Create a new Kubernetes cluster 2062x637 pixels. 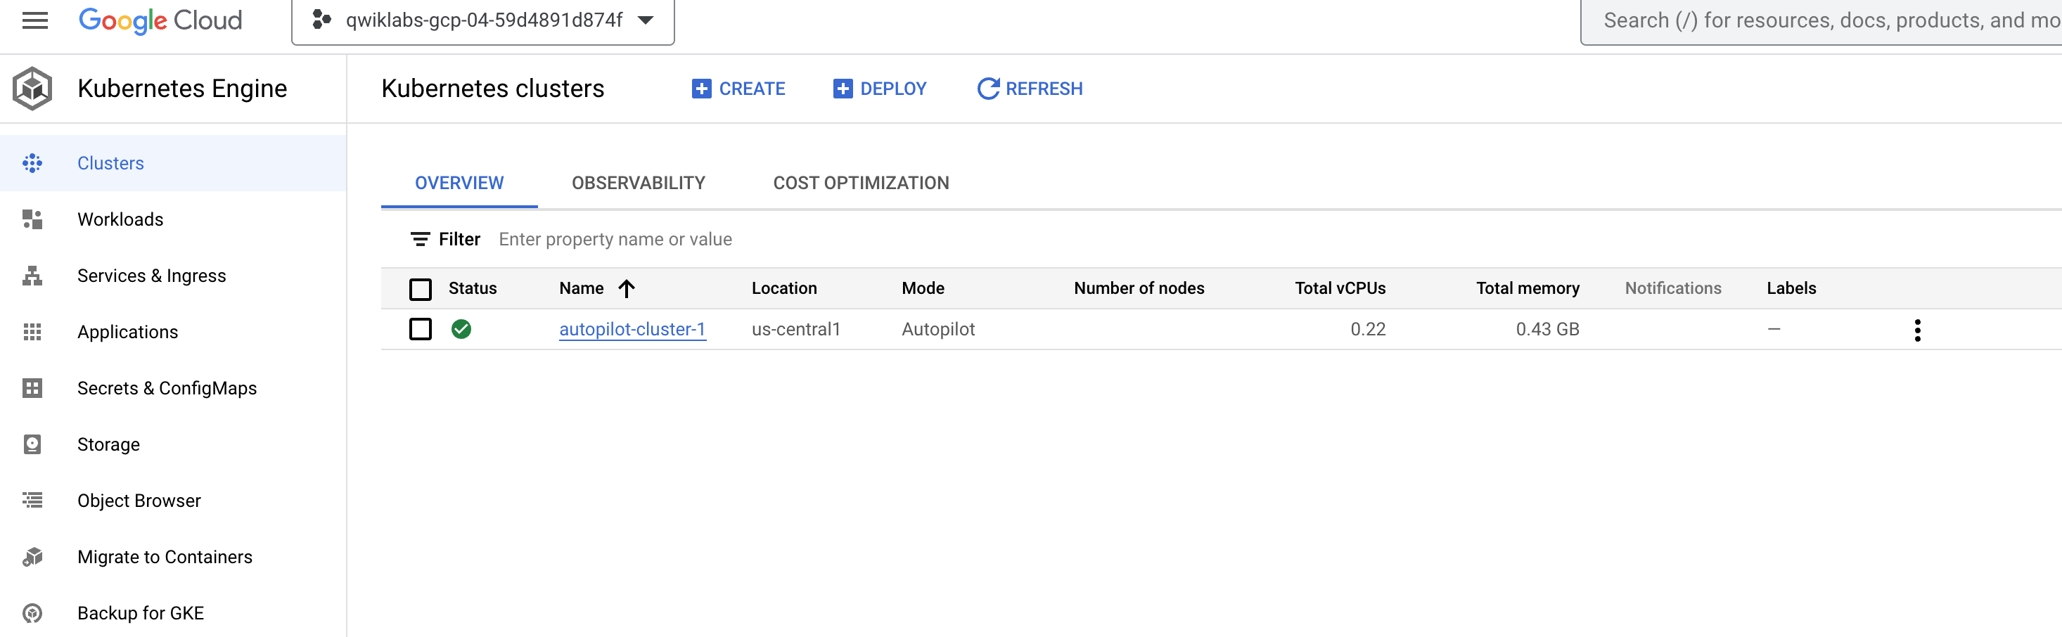(737, 88)
